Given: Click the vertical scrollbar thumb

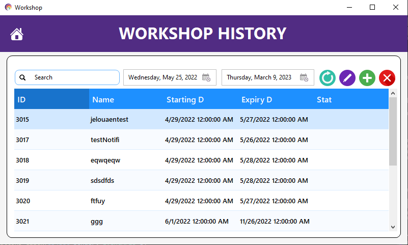Looking at the screenshot, I should 393,131.
